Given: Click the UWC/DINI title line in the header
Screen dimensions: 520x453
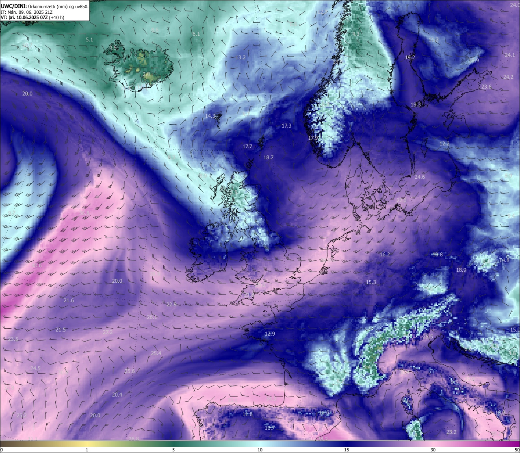Looking at the screenshot, I should (45, 6).
